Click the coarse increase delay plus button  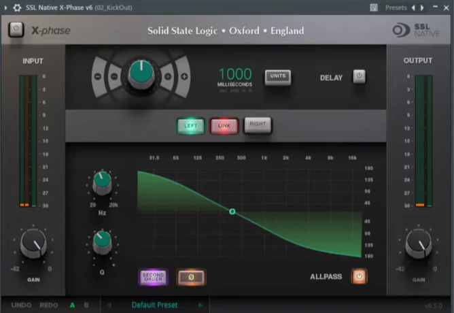pyautogui.click(x=184, y=76)
